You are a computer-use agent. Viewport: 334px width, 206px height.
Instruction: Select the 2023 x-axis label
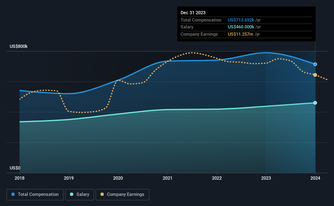[266, 178]
